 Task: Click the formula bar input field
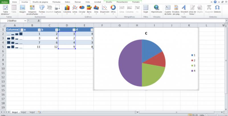128,21
